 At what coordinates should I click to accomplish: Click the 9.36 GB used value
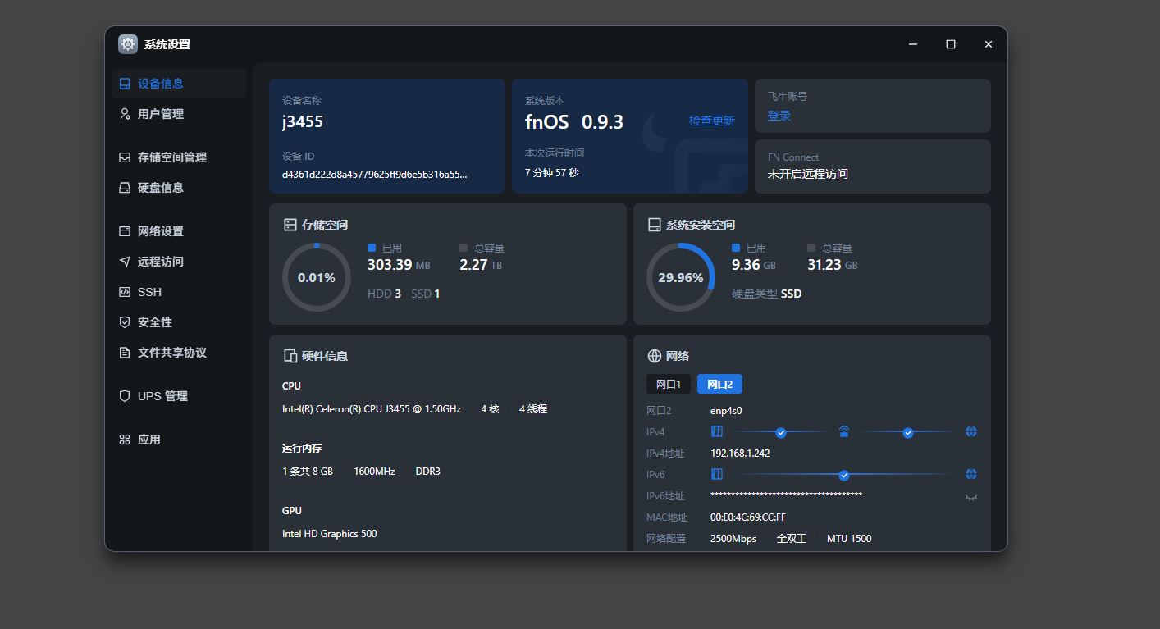(x=754, y=265)
